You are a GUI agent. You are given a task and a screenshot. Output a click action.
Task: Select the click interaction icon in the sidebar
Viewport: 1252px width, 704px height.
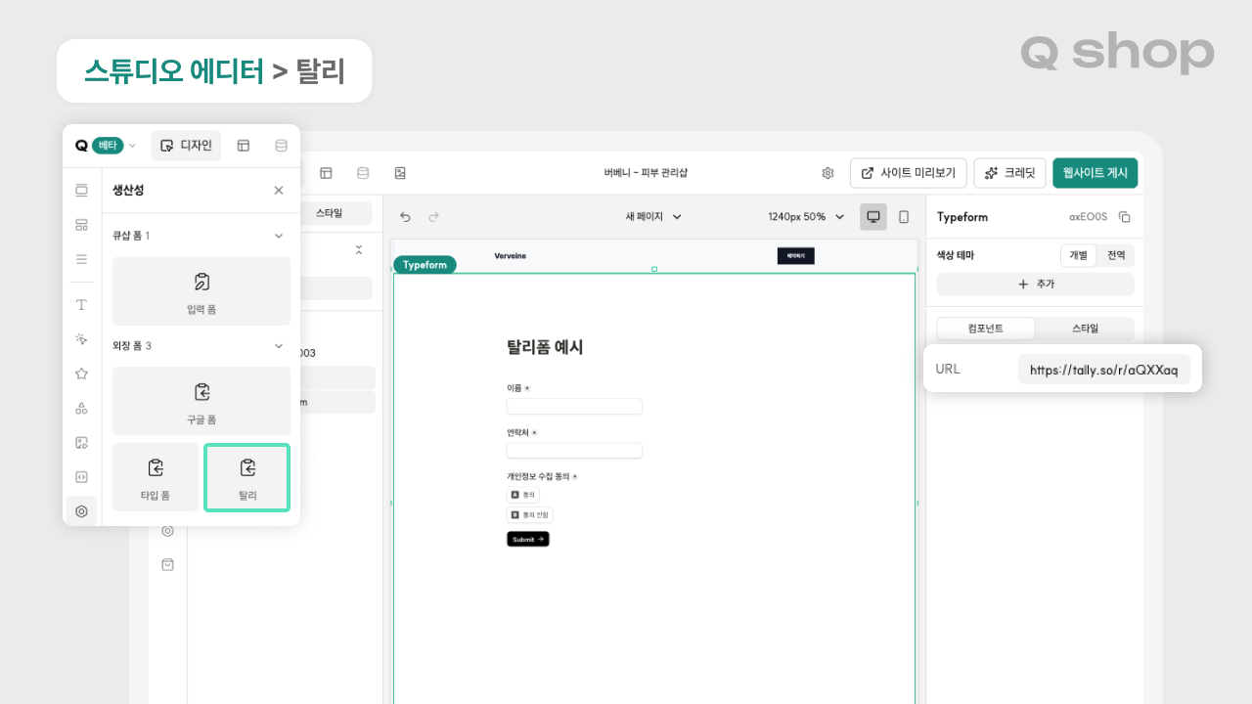pos(81,339)
